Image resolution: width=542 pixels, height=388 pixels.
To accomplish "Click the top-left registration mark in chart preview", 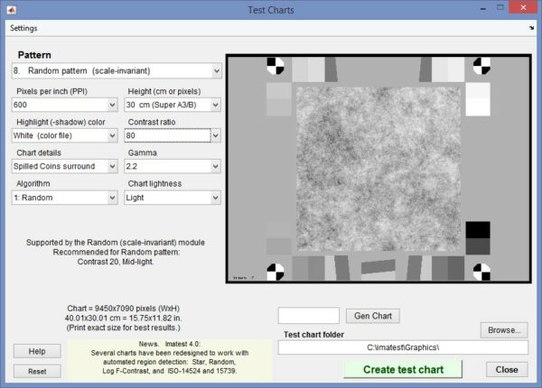I will [276, 66].
